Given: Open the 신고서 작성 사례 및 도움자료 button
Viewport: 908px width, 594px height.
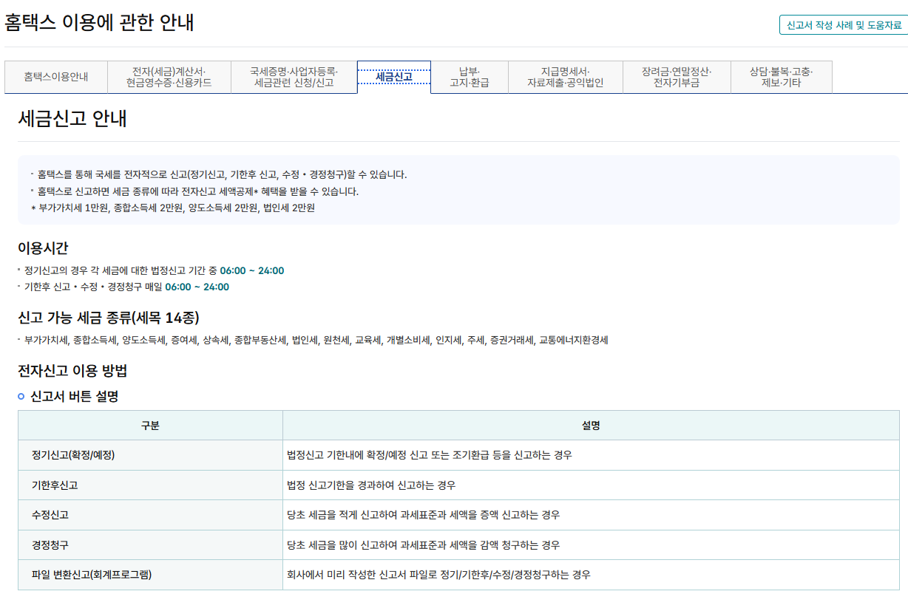Looking at the screenshot, I should [843, 24].
